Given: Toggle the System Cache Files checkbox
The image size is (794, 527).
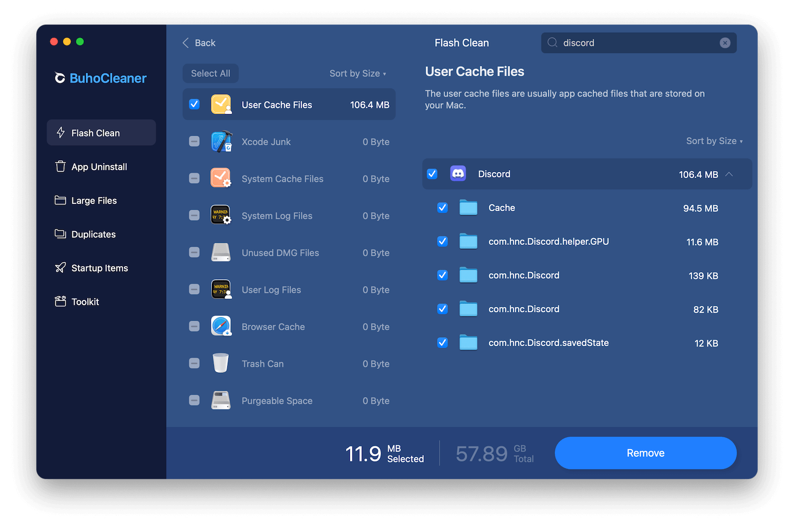Looking at the screenshot, I should (195, 178).
